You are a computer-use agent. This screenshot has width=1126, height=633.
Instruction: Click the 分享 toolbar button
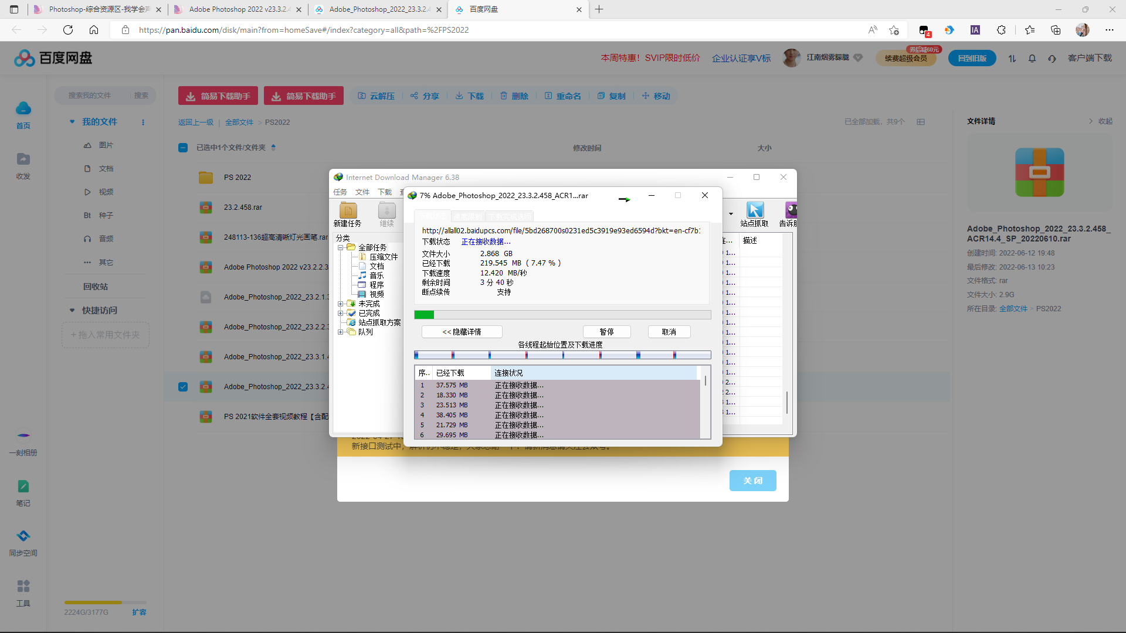425,96
